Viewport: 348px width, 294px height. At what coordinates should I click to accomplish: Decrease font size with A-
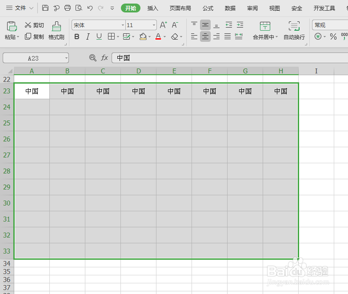click(x=175, y=25)
